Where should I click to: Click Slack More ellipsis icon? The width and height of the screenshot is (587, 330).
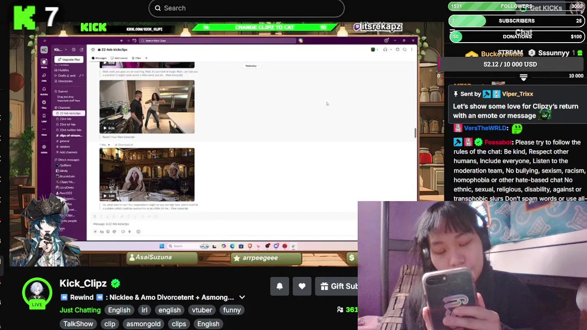44,131
